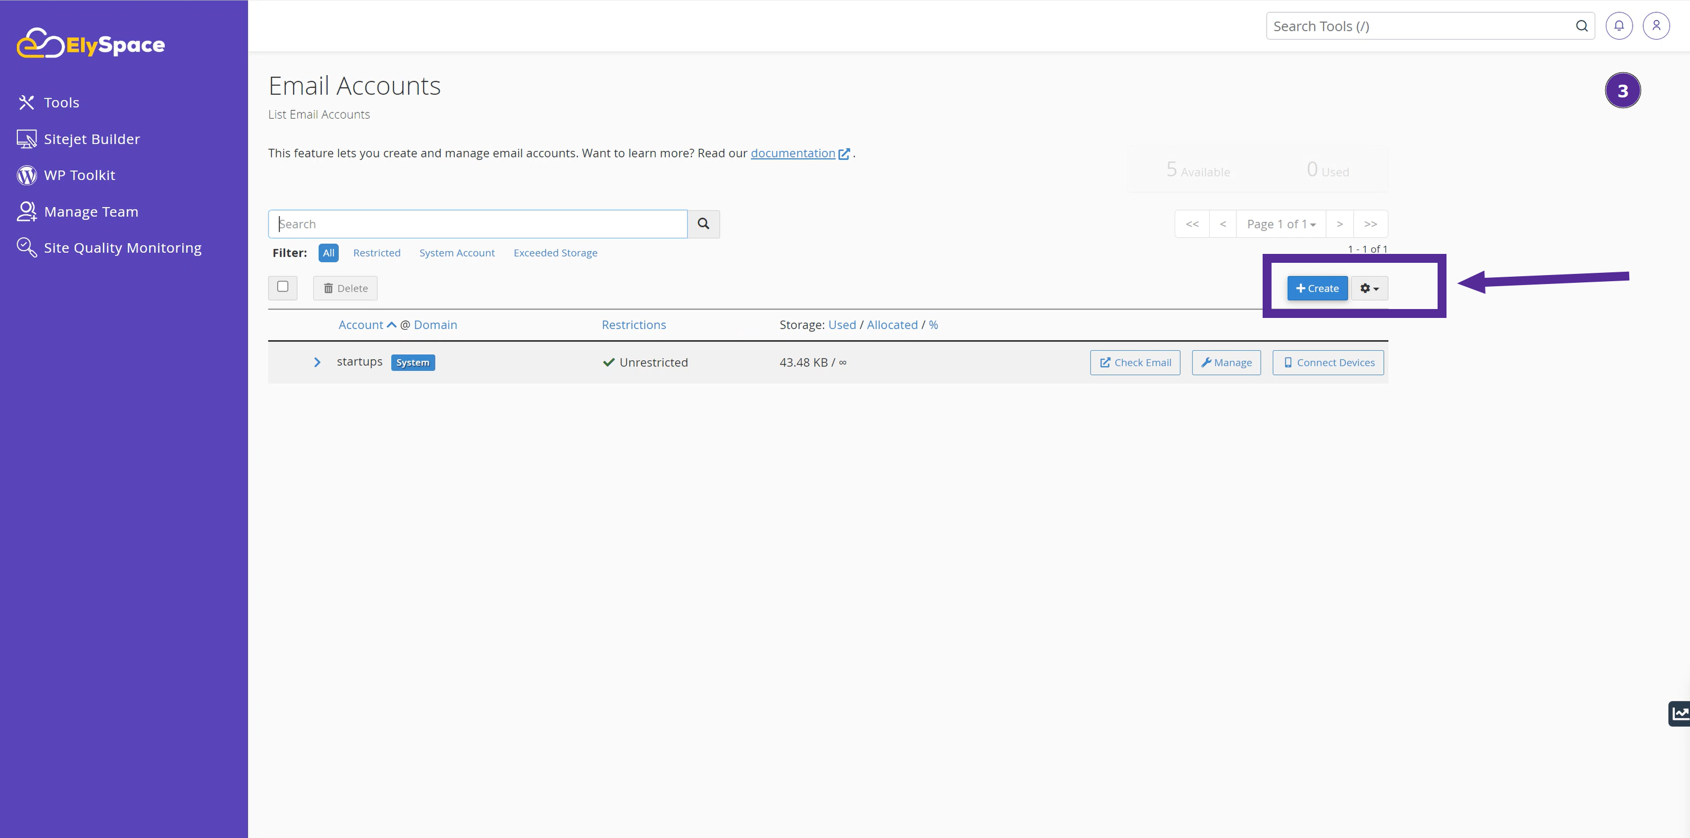Click the System badge on startups
Image resolution: width=1690 pixels, height=838 pixels.
413,362
